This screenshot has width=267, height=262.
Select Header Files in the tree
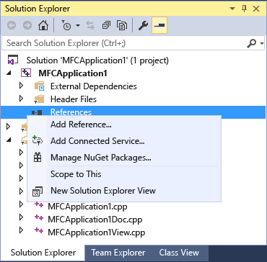coord(74,99)
